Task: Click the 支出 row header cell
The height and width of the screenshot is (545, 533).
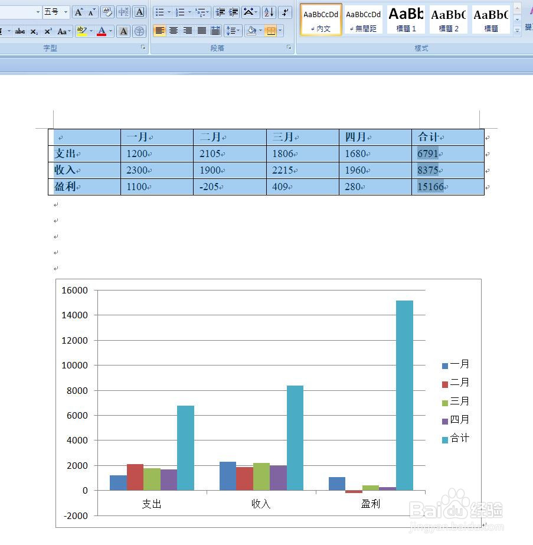Action: [84, 154]
